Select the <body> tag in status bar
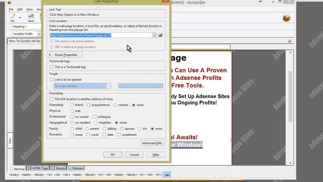Image resolution: width=323 pixels, height=182 pixels. pos(14,175)
